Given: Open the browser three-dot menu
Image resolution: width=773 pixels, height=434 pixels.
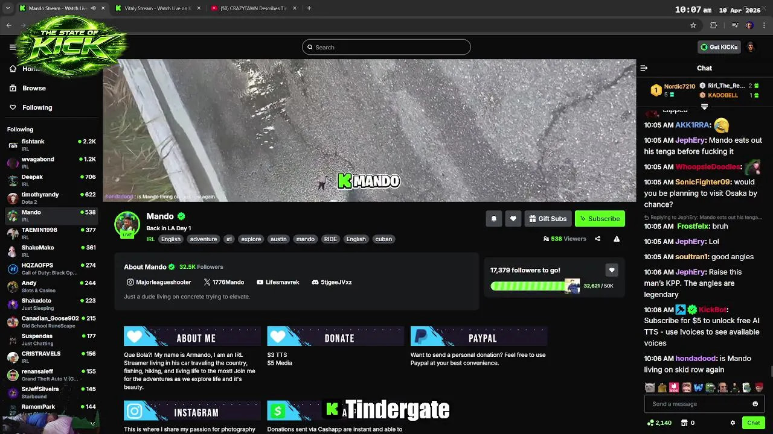Looking at the screenshot, I should pos(765,25).
